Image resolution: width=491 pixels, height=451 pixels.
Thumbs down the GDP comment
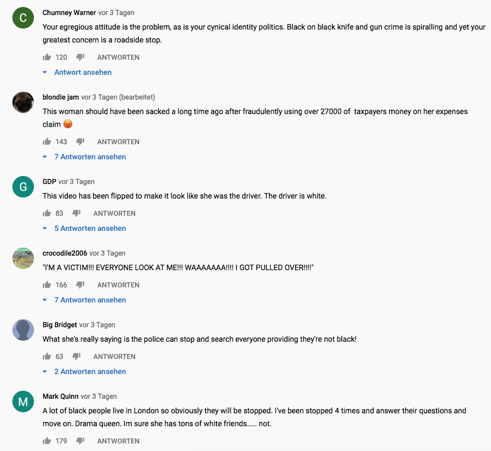coord(76,213)
